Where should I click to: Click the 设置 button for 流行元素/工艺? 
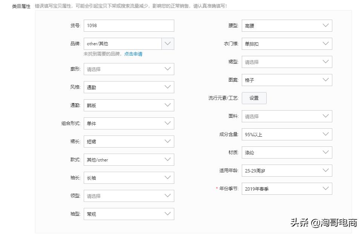254,98
